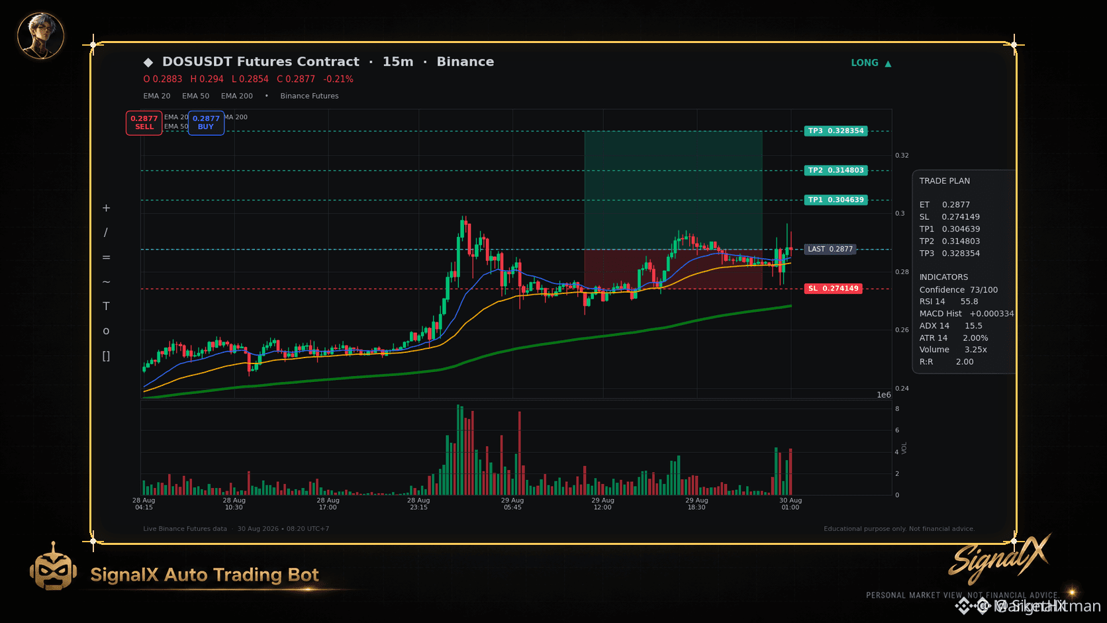The image size is (1107, 623).
Task: Select the TP2 0.314803 chart tag
Action: pos(836,170)
